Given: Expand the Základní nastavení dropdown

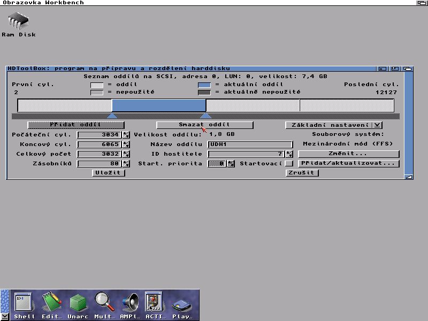Looking at the screenshot, I should 378,125.
